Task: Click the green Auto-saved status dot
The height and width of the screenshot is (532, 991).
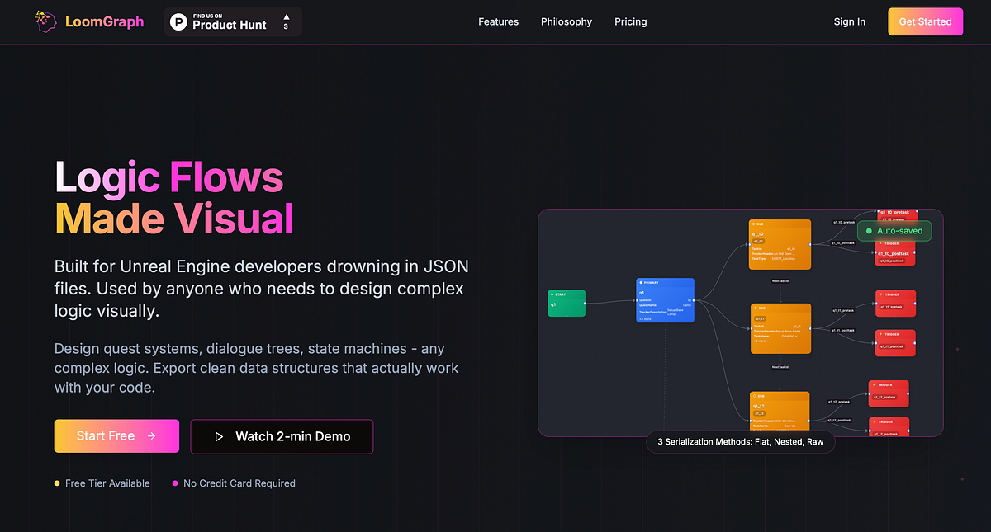Action: coord(868,231)
